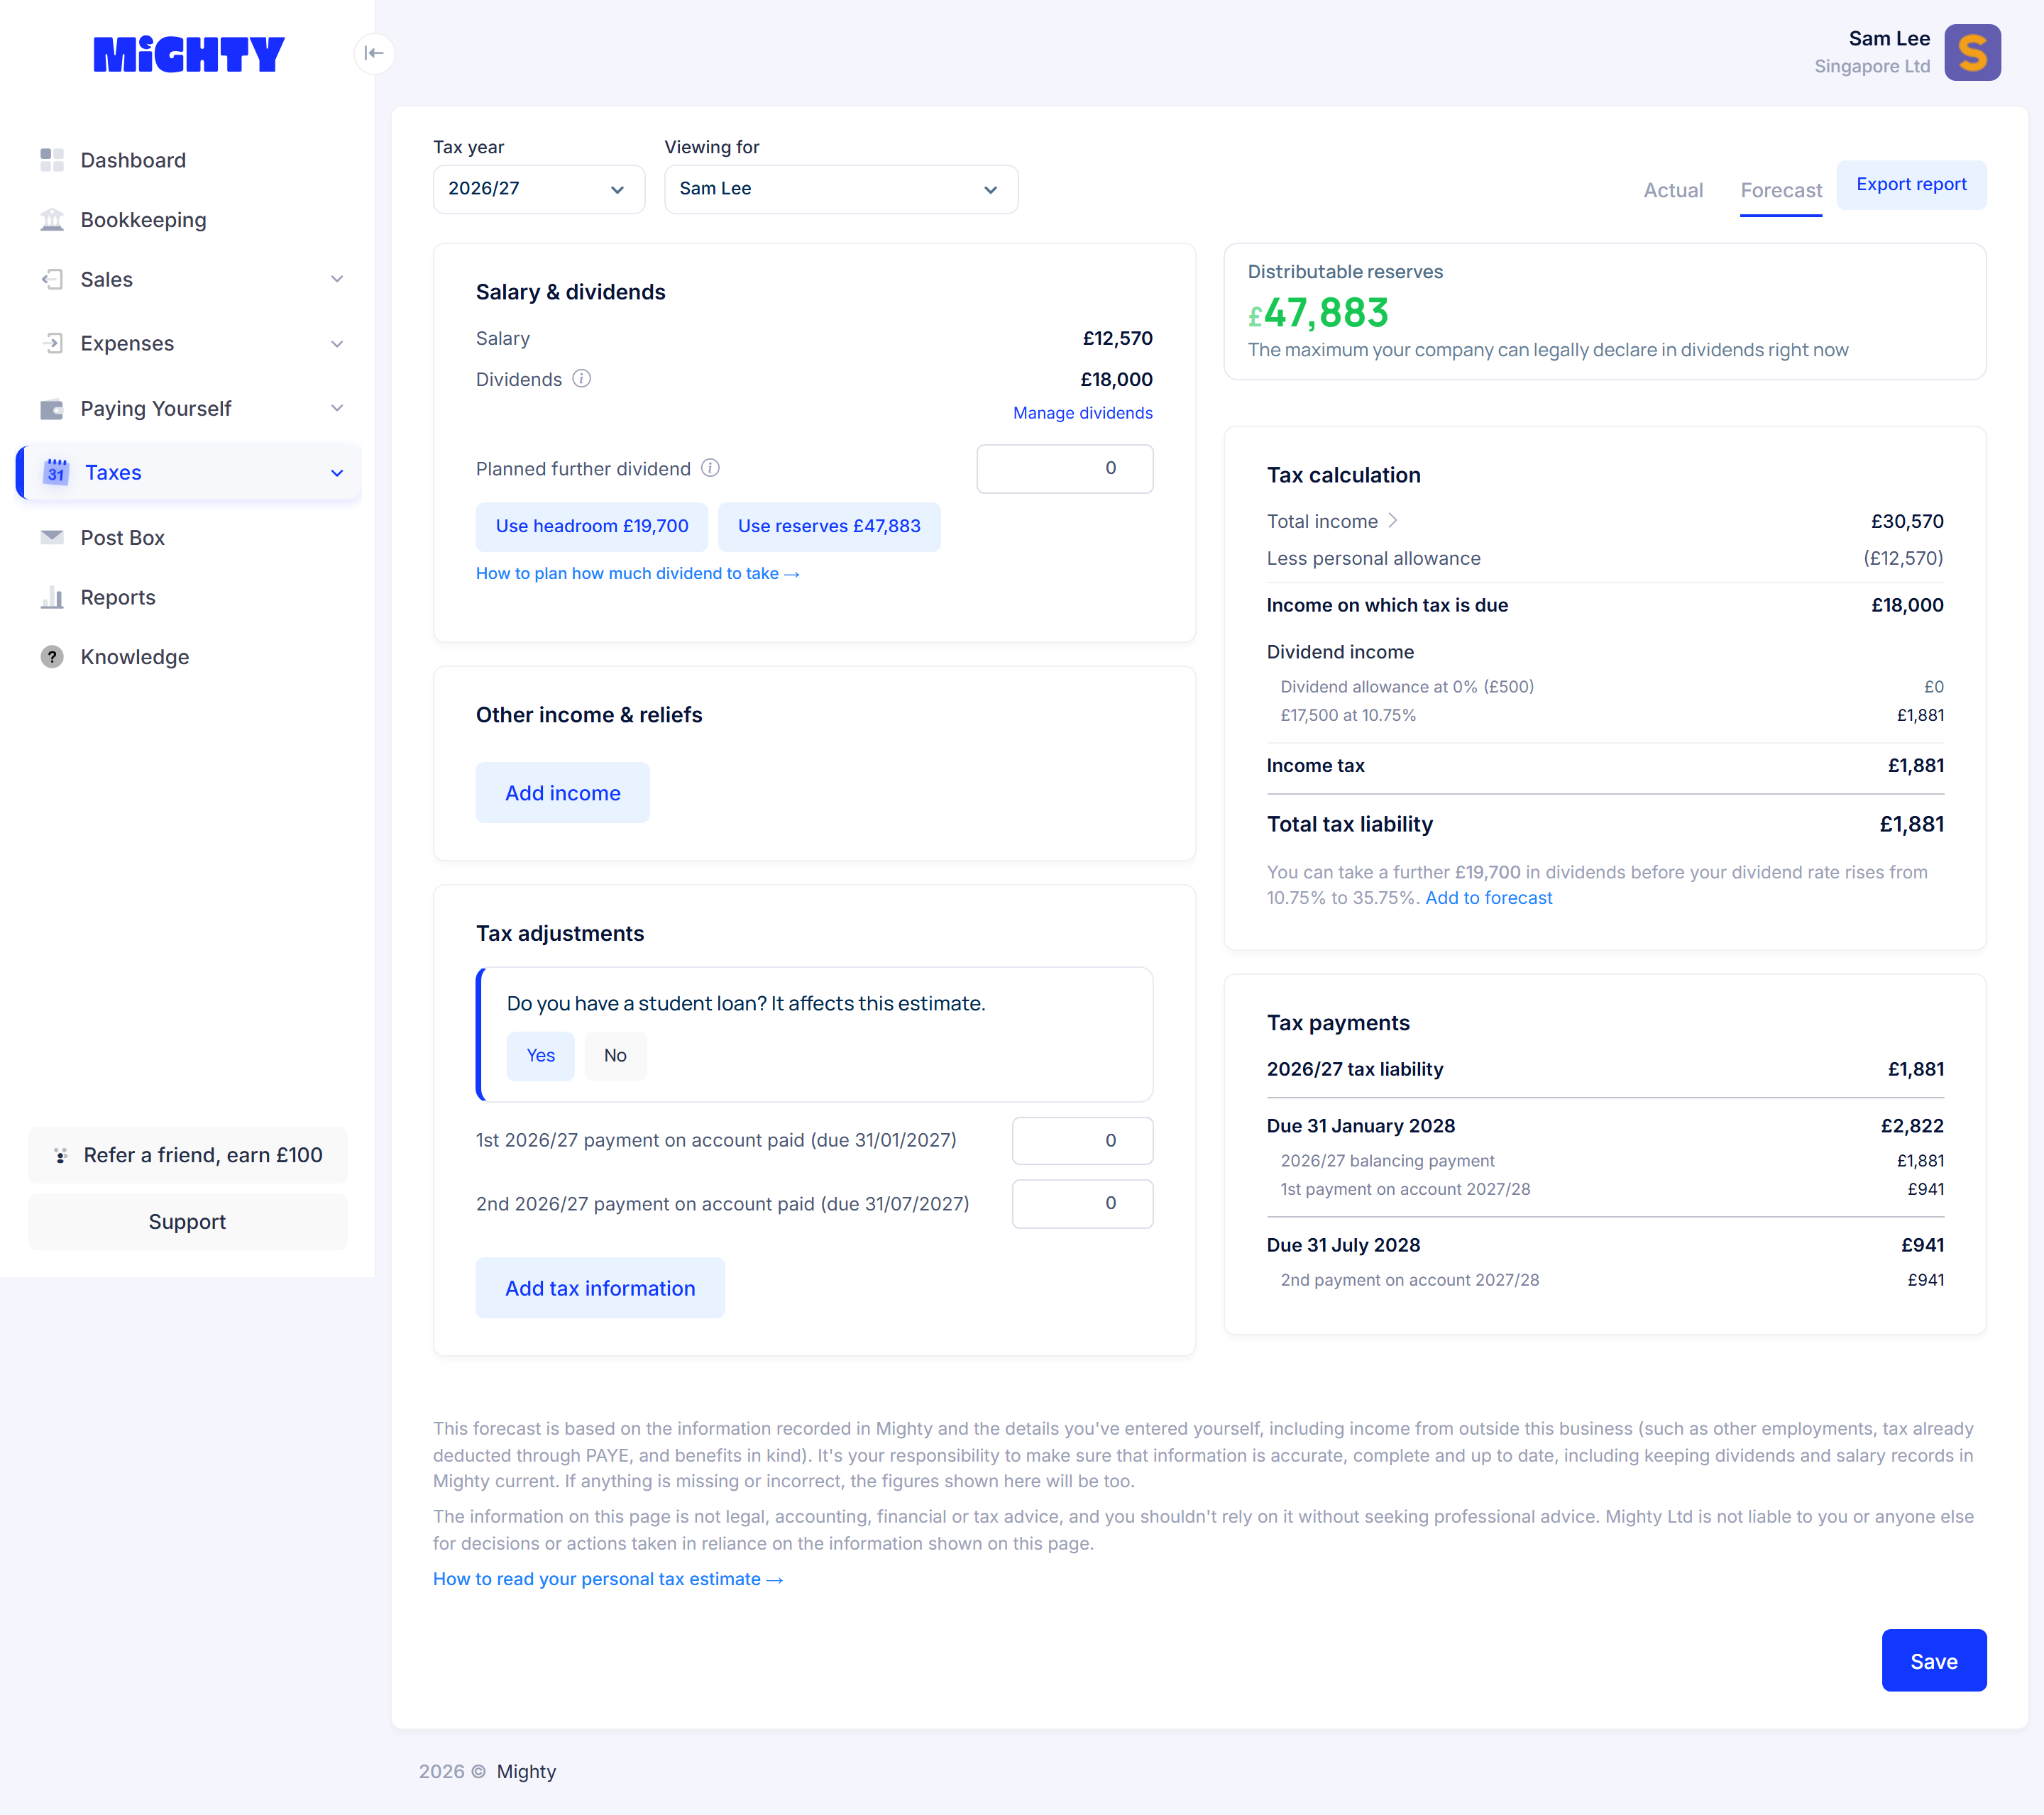This screenshot has width=2044, height=1815.
Task: Click the Taxes calendar icon
Action: tap(56, 472)
